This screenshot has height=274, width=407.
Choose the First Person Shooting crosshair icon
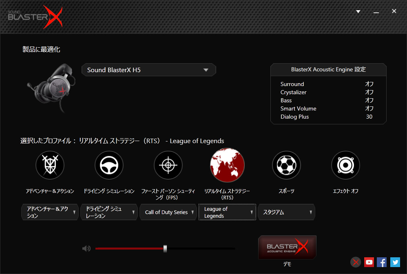[x=168, y=165]
